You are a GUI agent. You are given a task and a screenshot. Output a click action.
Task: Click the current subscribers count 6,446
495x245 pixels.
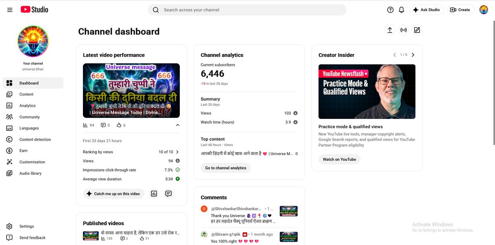pyautogui.click(x=212, y=74)
